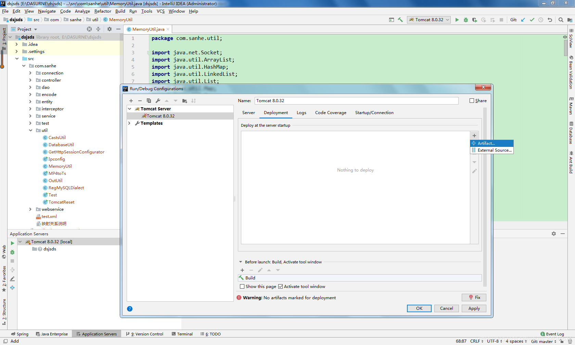Click Add before-launch task plus icon

coord(242,270)
